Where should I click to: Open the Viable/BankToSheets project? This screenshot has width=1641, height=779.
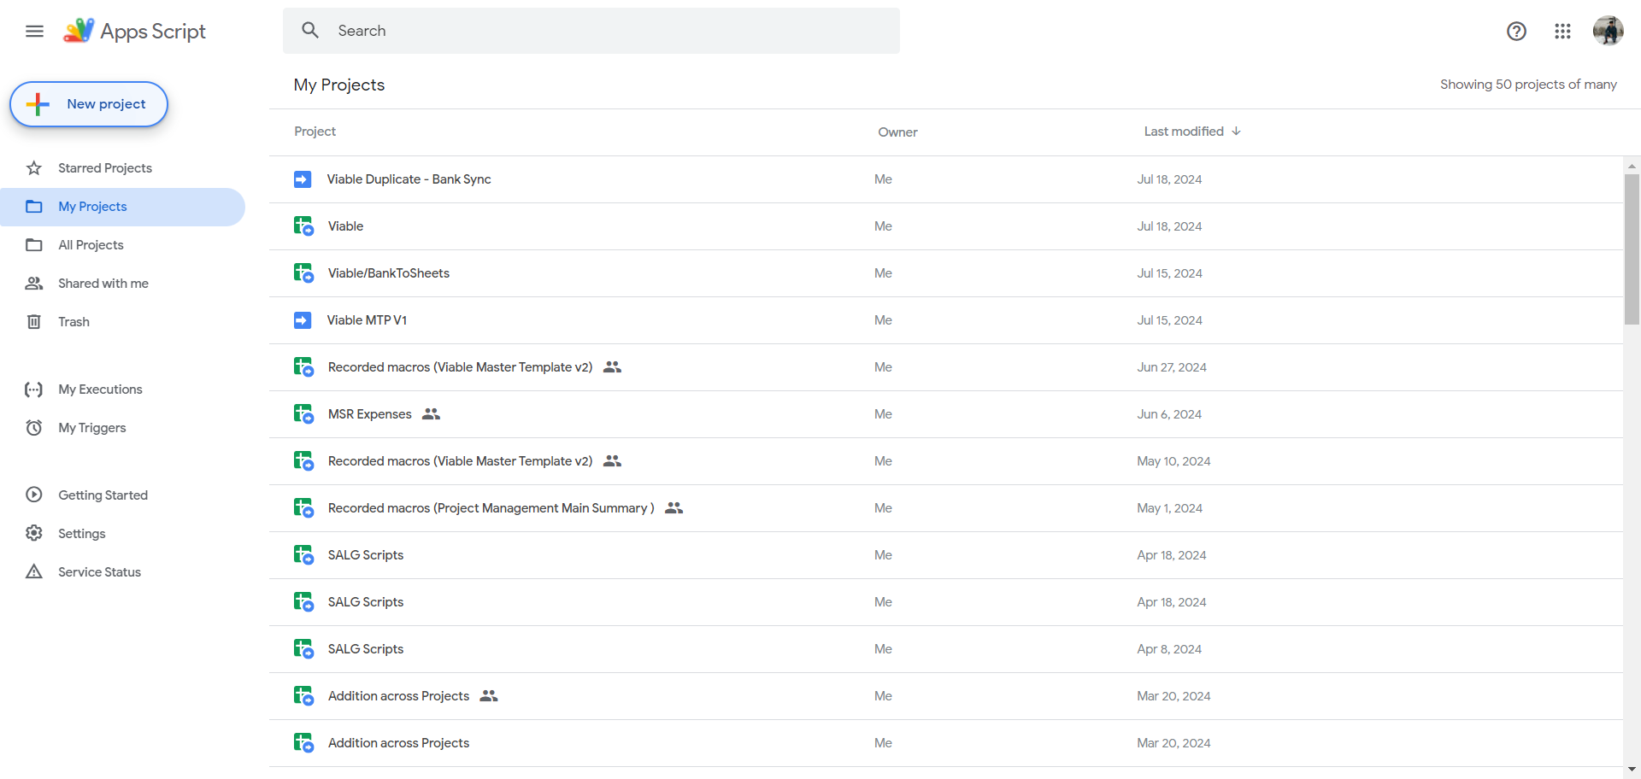389,273
